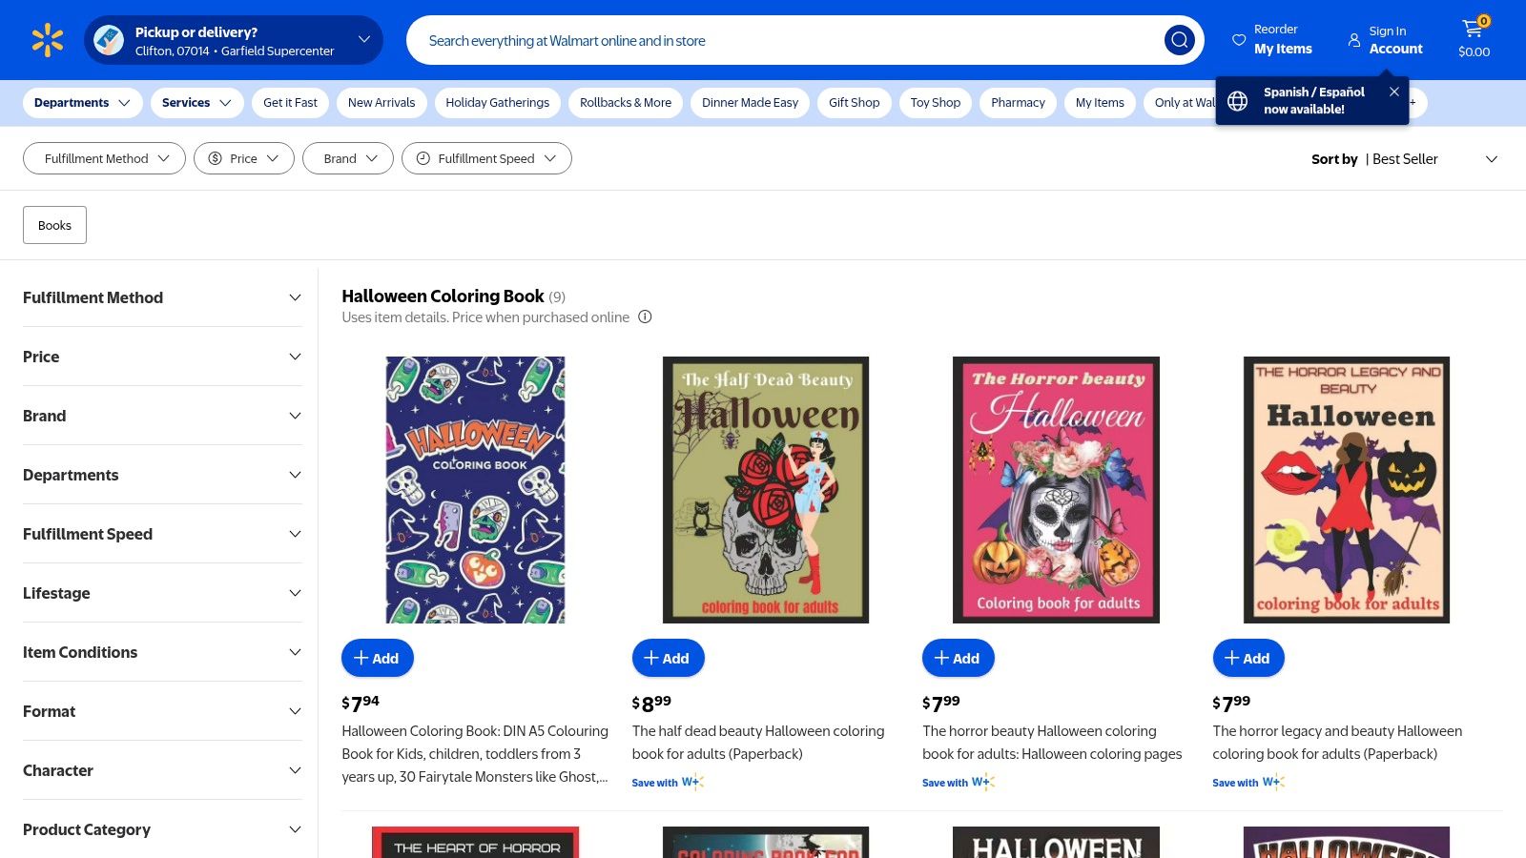Click the blue search magnifier icon
This screenshot has width=1526, height=858.
[x=1179, y=40]
